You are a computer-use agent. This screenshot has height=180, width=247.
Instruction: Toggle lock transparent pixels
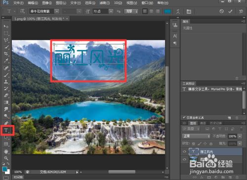point(194,144)
